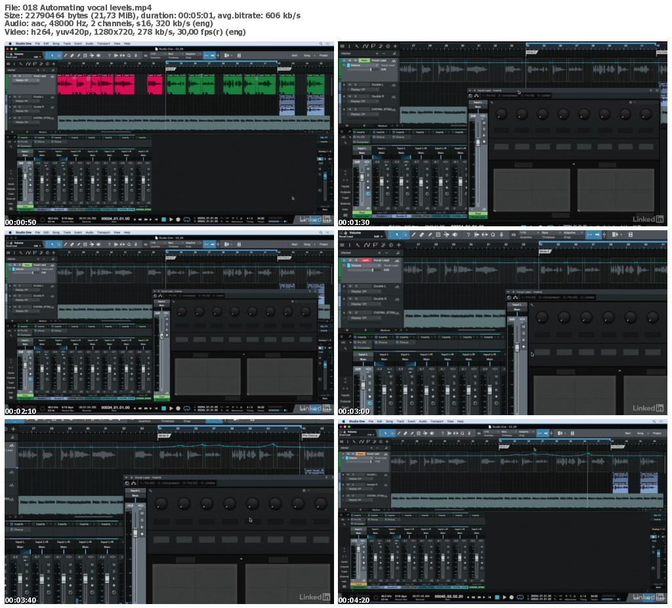Open Vocal Lead Display: Off dropdown in 00:00:50
This screenshot has height=608, width=672.
(x=26, y=80)
